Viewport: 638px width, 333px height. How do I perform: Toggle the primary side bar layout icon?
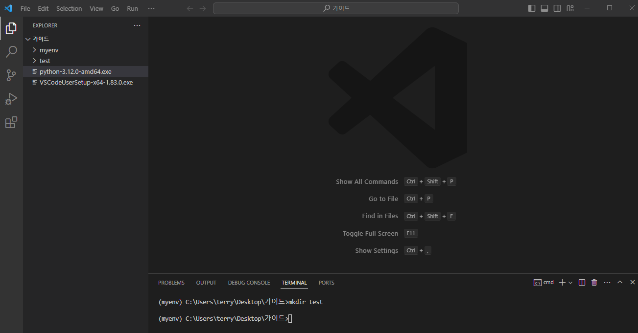[532, 8]
